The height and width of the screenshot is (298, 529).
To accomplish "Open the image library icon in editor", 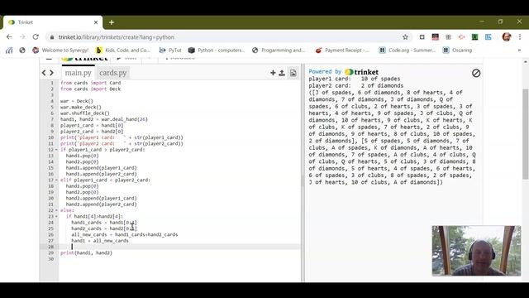I will coord(293,73).
